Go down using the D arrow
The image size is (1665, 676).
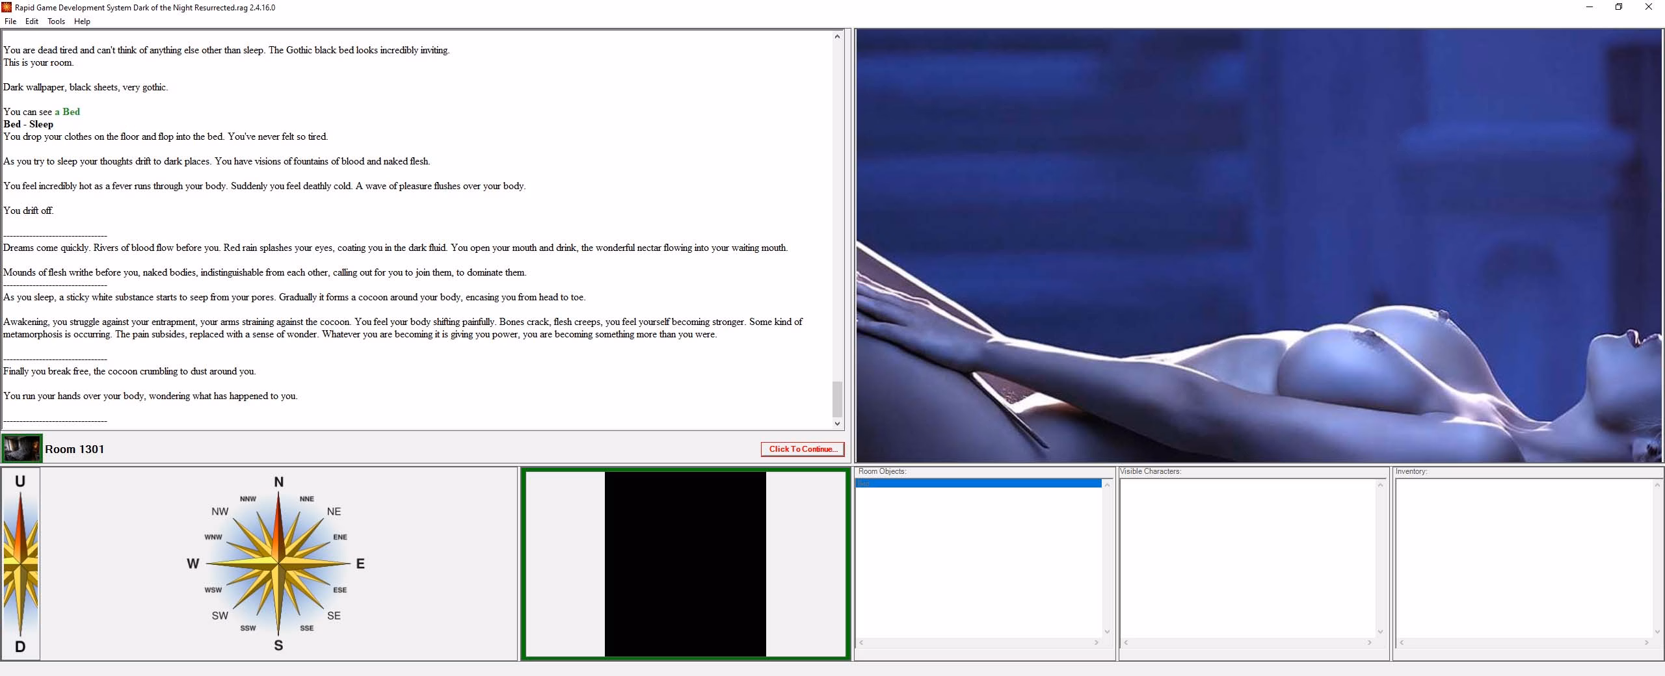[x=20, y=647]
